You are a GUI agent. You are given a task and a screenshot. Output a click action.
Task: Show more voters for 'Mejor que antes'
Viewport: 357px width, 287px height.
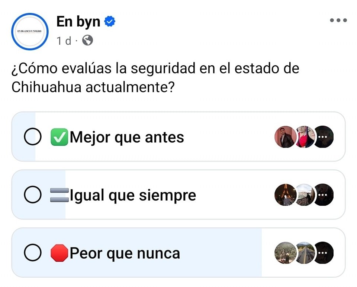tap(323, 137)
